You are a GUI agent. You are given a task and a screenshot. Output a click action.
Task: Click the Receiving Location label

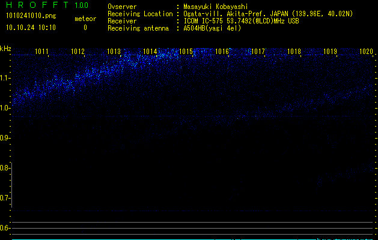[140, 14]
